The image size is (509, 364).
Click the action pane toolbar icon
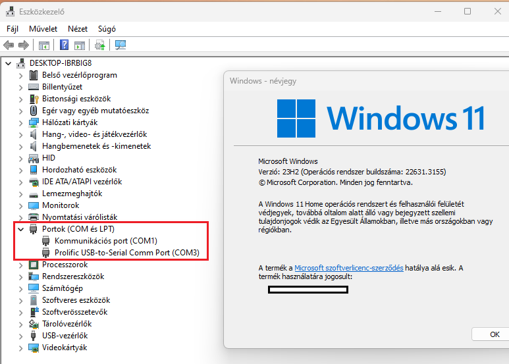point(80,45)
